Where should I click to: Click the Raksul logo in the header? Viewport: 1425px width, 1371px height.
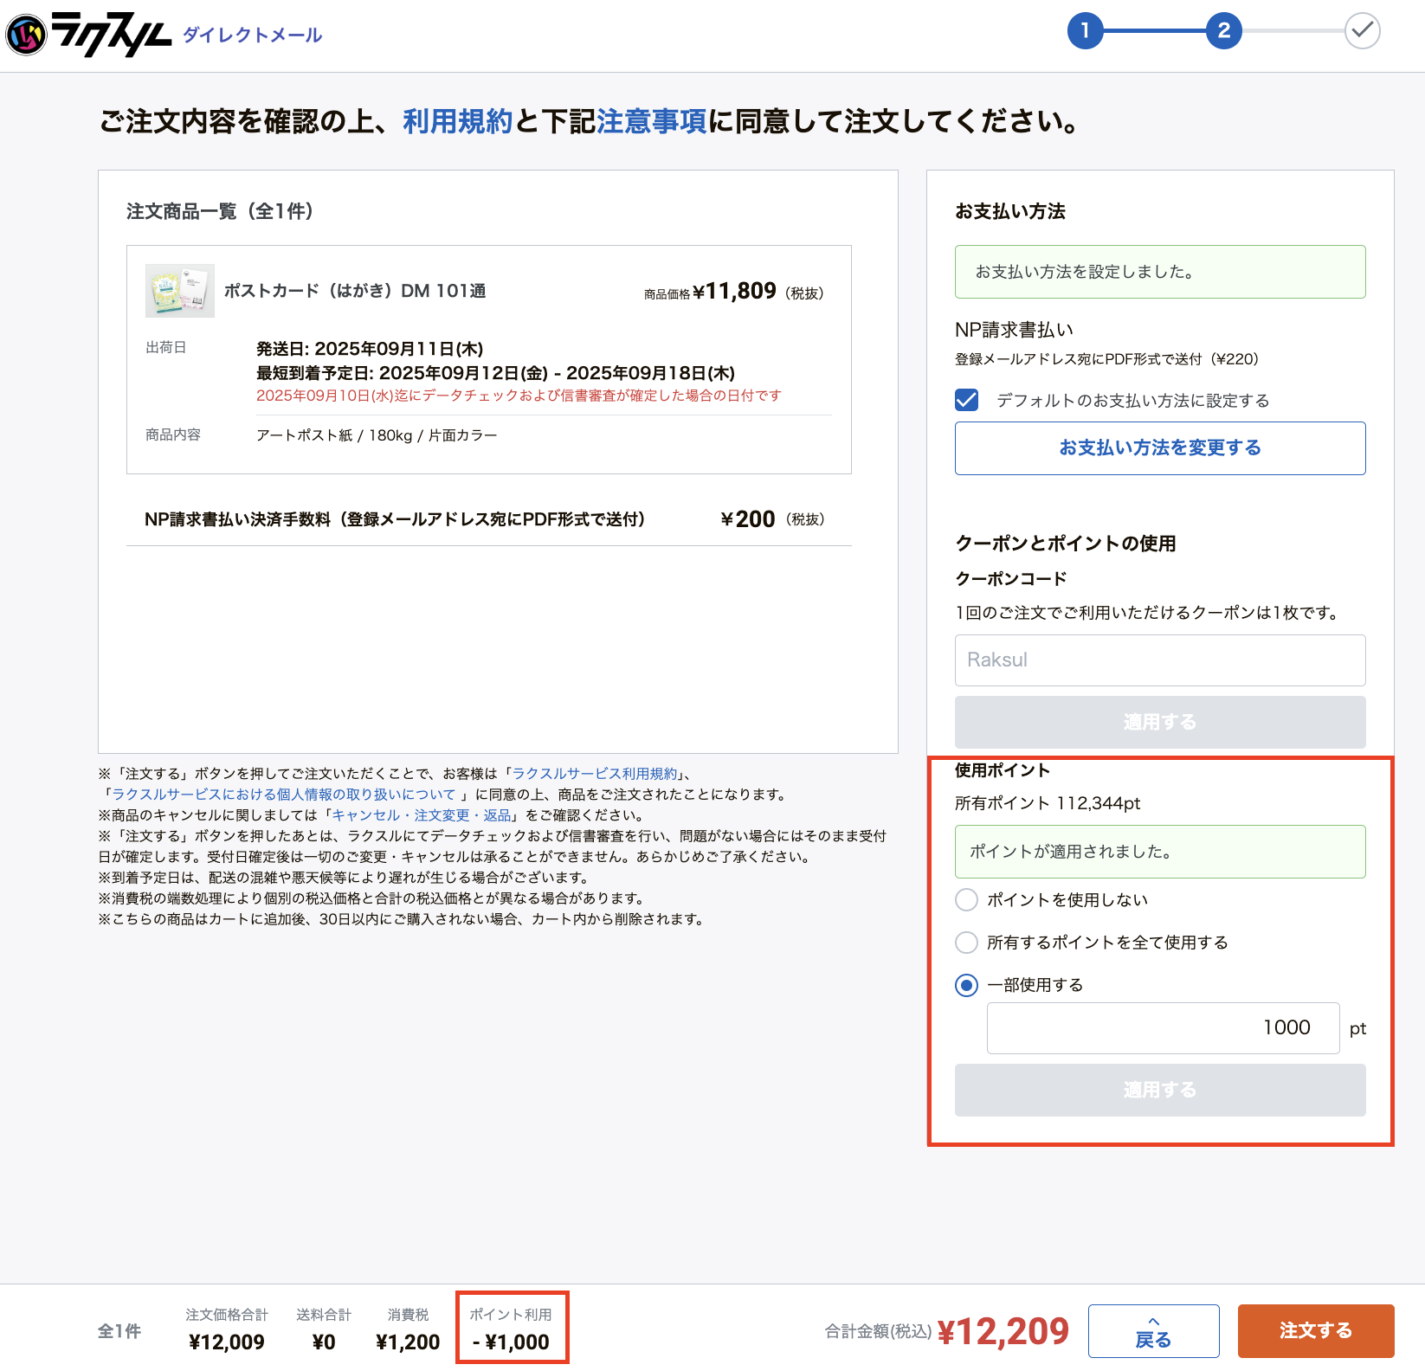[x=89, y=35]
